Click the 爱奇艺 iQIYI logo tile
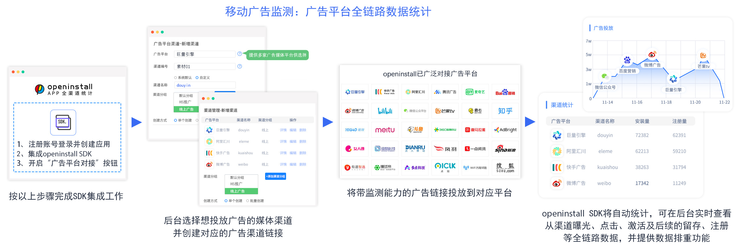The width and height of the screenshot is (739, 250). 475,92
